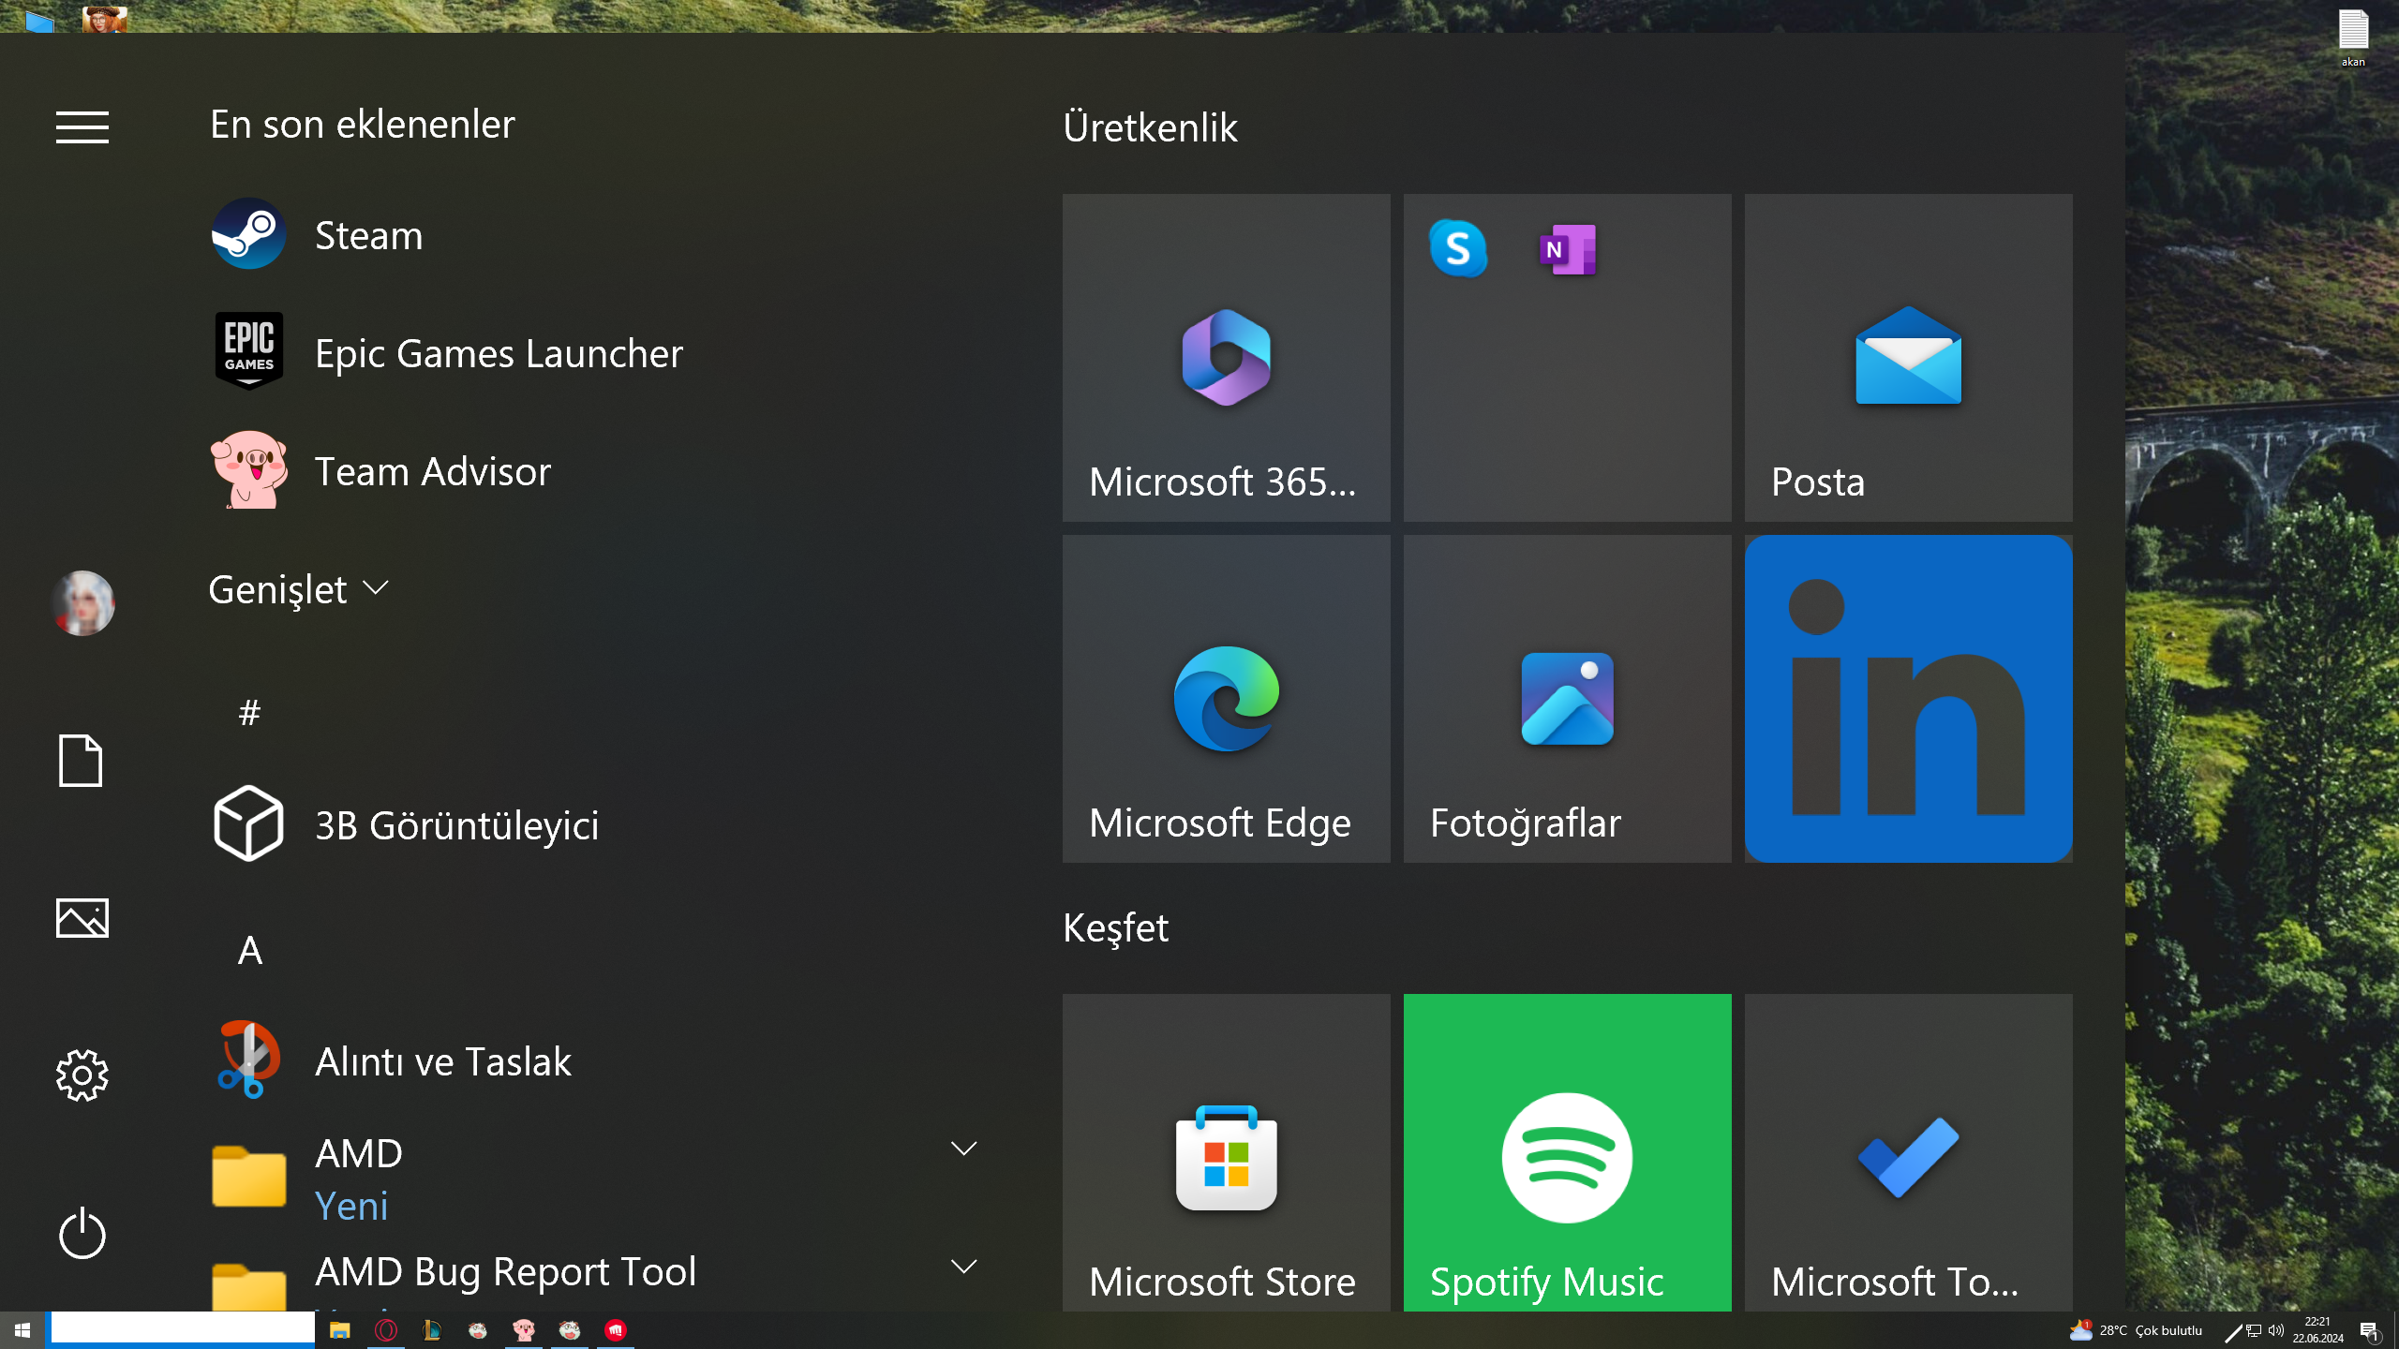This screenshot has width=2399, height=1349.
Task: Open the Team Advisor app
Action: 596,470
